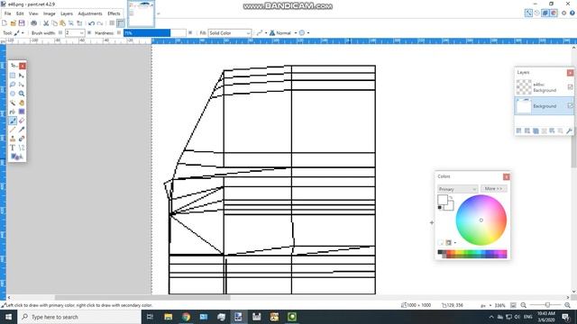Open the File menu

tap(8, 13)
